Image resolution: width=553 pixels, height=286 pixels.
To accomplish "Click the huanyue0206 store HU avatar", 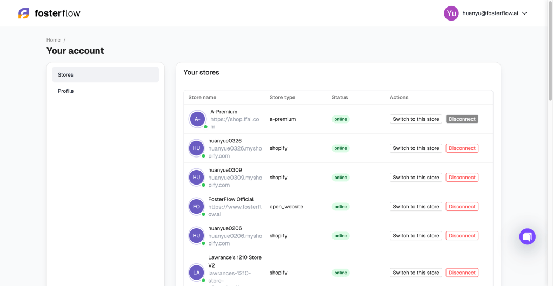I will [196, 236].
